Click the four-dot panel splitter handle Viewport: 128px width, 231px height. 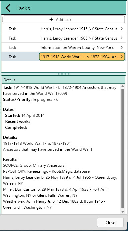click(64, 74)
